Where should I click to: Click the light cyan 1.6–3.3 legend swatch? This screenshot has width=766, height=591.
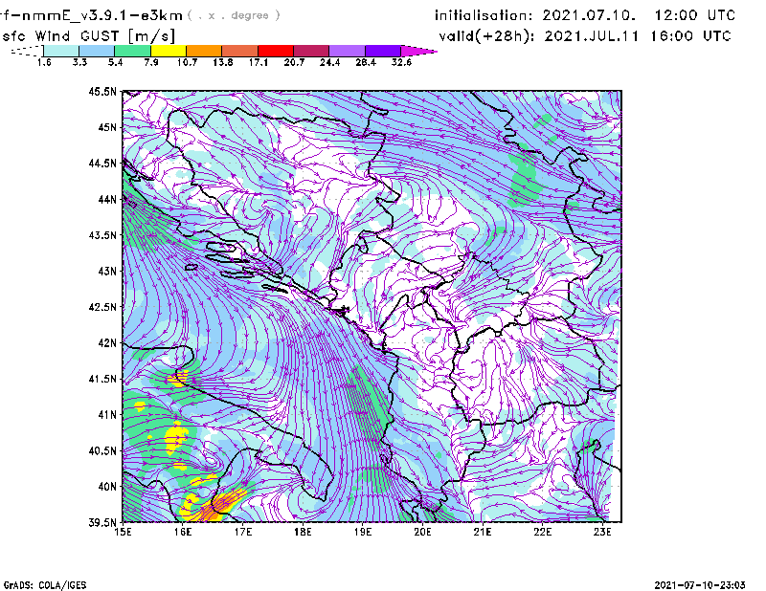pyautogui.click(x=61, y=51)
